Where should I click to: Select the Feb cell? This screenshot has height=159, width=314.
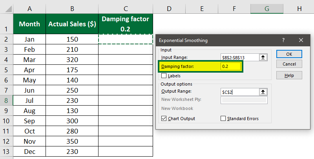(29, 49)
